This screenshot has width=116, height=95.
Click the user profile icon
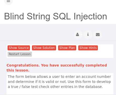point(78,35)
